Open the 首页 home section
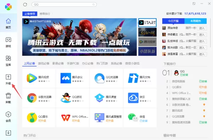Image resolution: width=213 pixels, height=140 pixels. 8,23
